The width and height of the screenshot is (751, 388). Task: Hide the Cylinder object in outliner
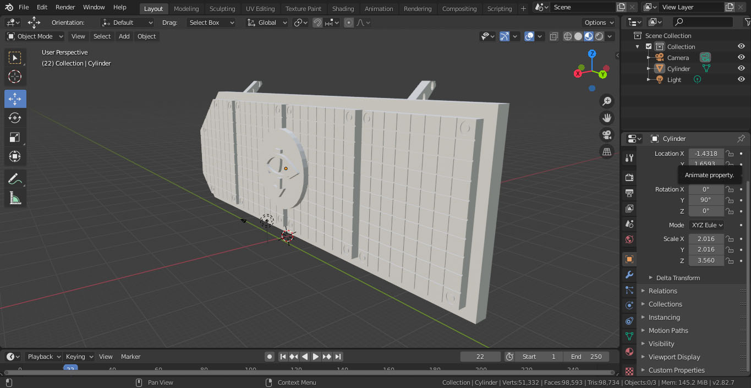[x=741, y=69]
